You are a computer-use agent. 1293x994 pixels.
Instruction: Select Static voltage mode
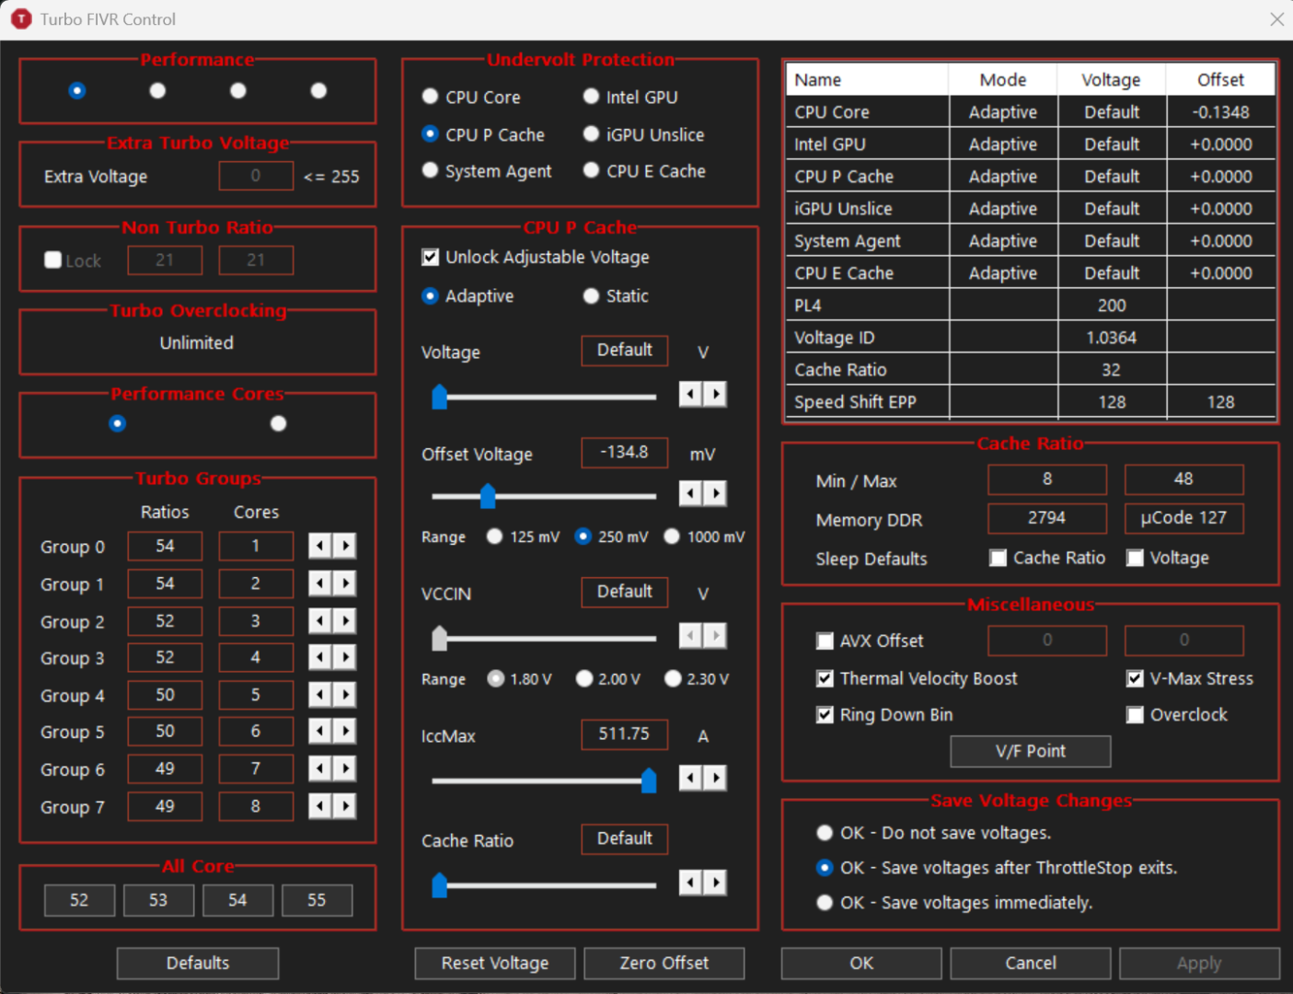point(615,295)
